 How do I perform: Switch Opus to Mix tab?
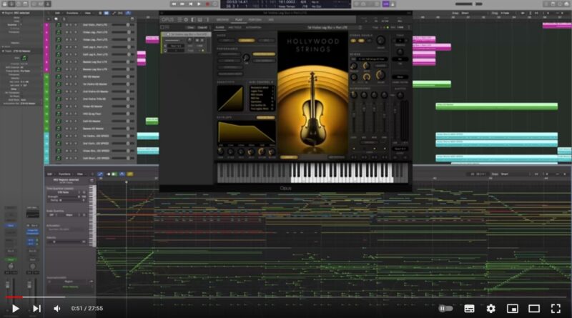click(271, 20)
